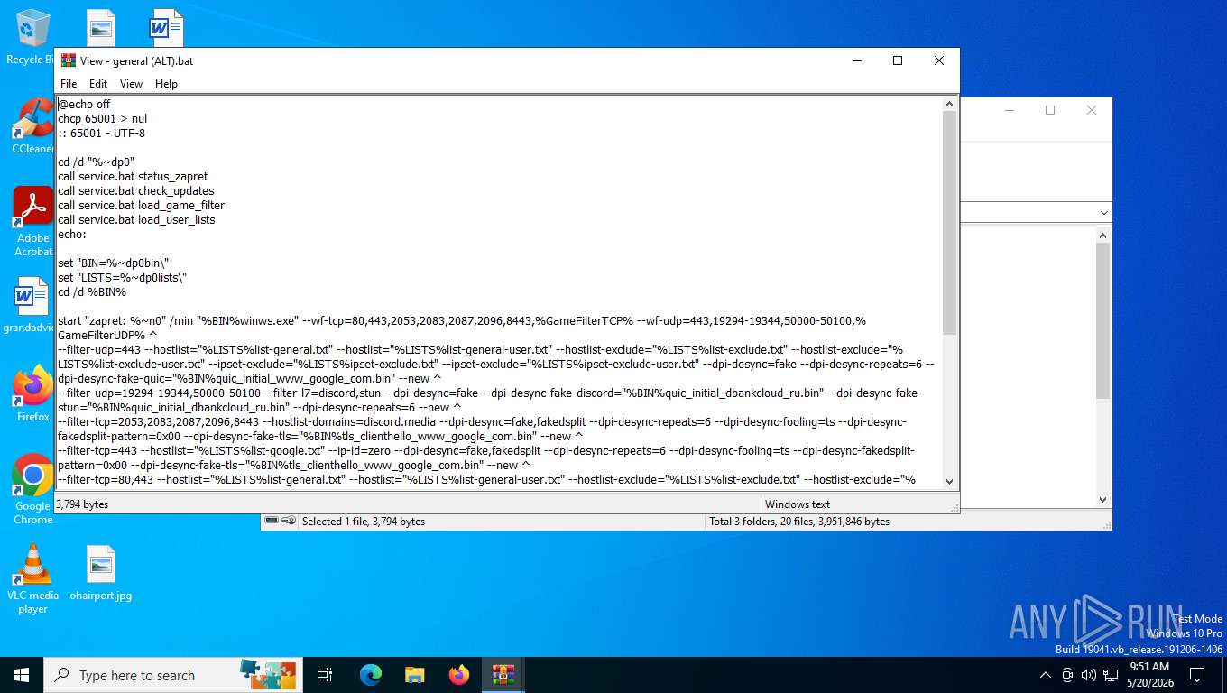
Task: Launch CCleaner from desktop
Action: (33, 126)
